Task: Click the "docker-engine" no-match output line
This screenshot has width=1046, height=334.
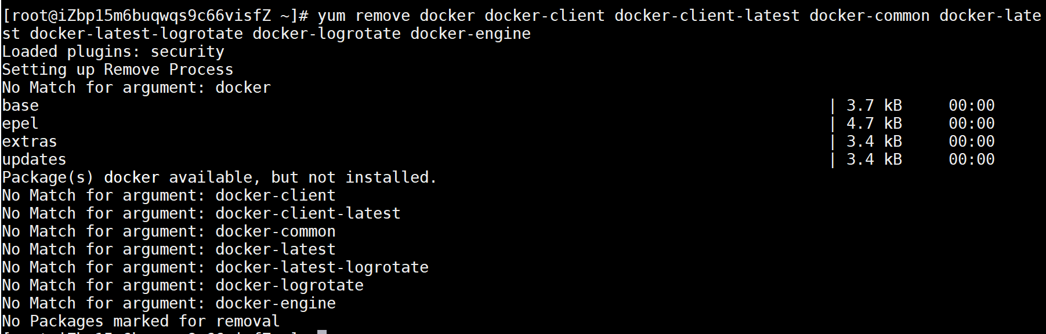Action: [x=168, y=303]
